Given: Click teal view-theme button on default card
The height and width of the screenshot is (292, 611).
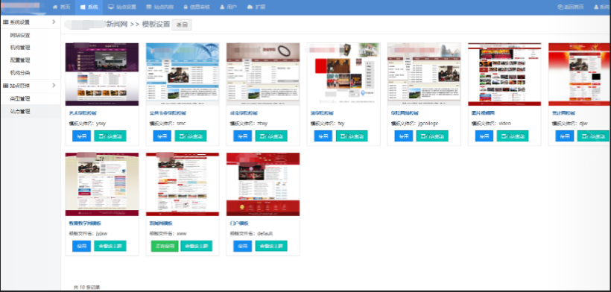Looking at the screenshot, I should click(271, 246).
